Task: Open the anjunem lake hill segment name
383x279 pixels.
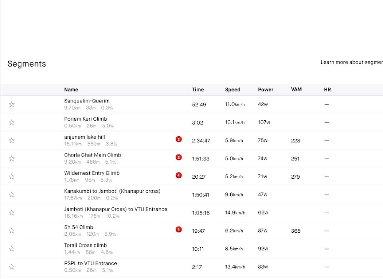Action: pyautogui.click(x=85, y=137)
